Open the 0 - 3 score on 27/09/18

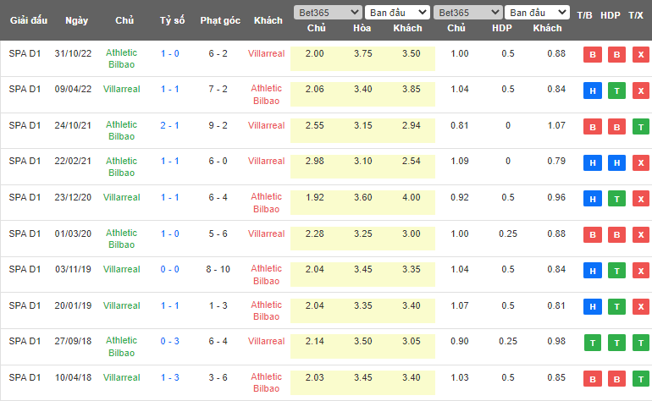click(x=170, y=341)
